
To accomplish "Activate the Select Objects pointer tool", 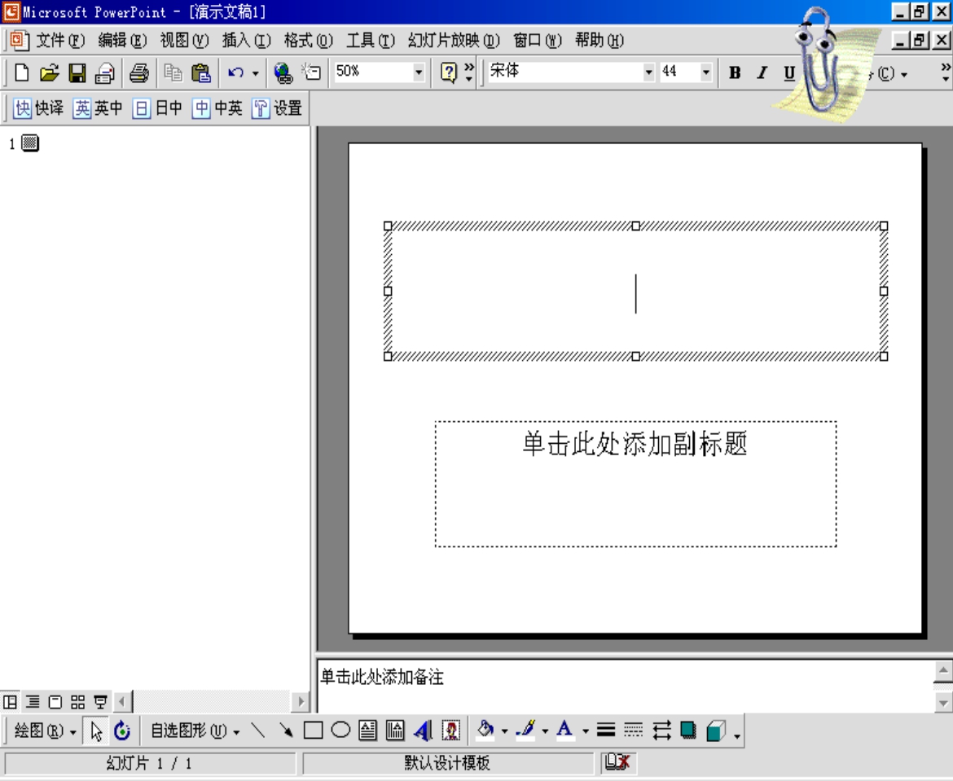I will (96, 731).
